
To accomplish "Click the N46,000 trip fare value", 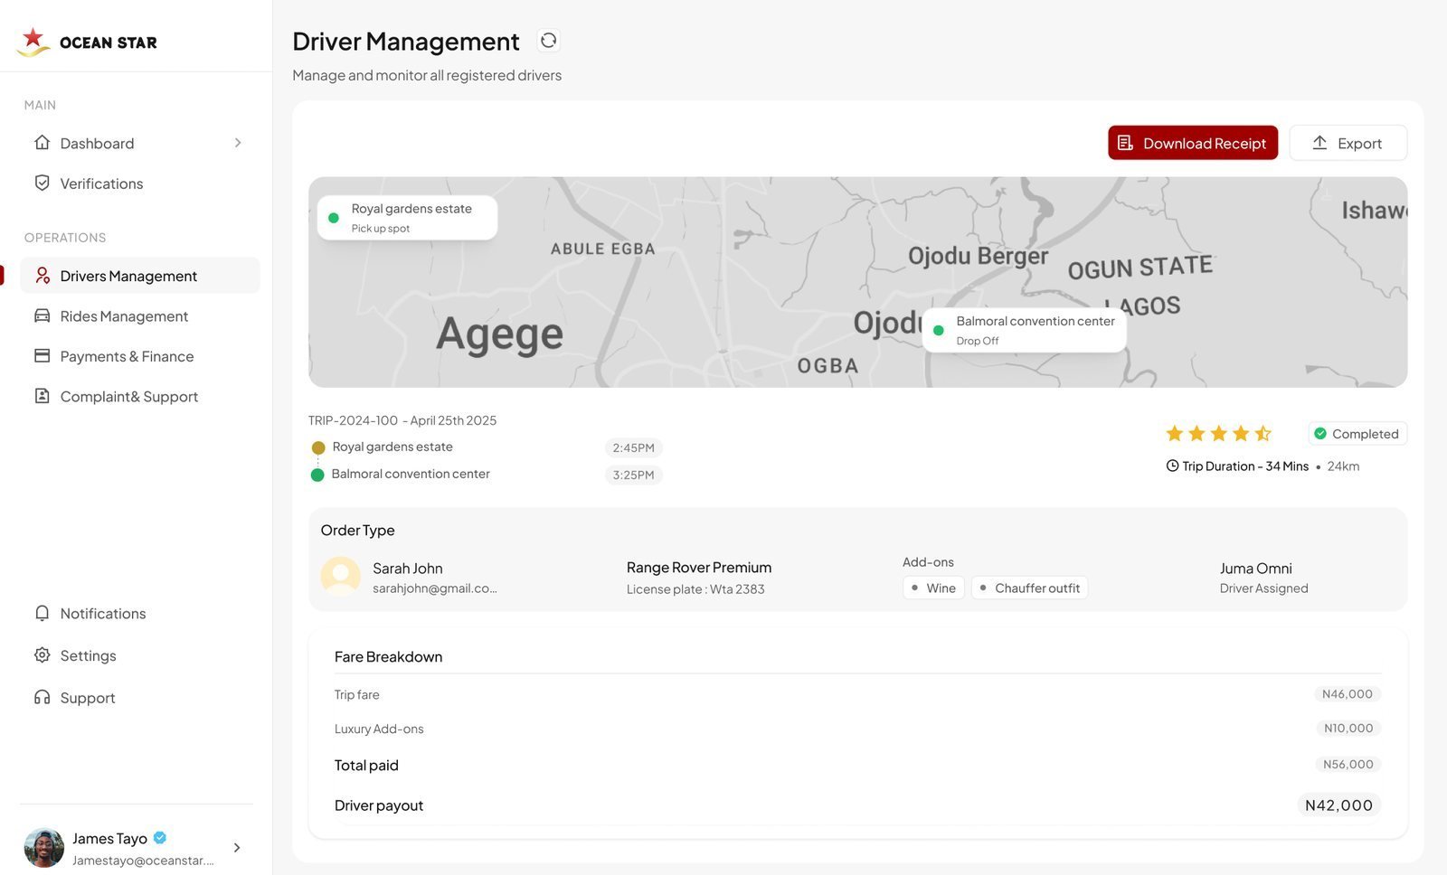I will (x=1348, y=694).
